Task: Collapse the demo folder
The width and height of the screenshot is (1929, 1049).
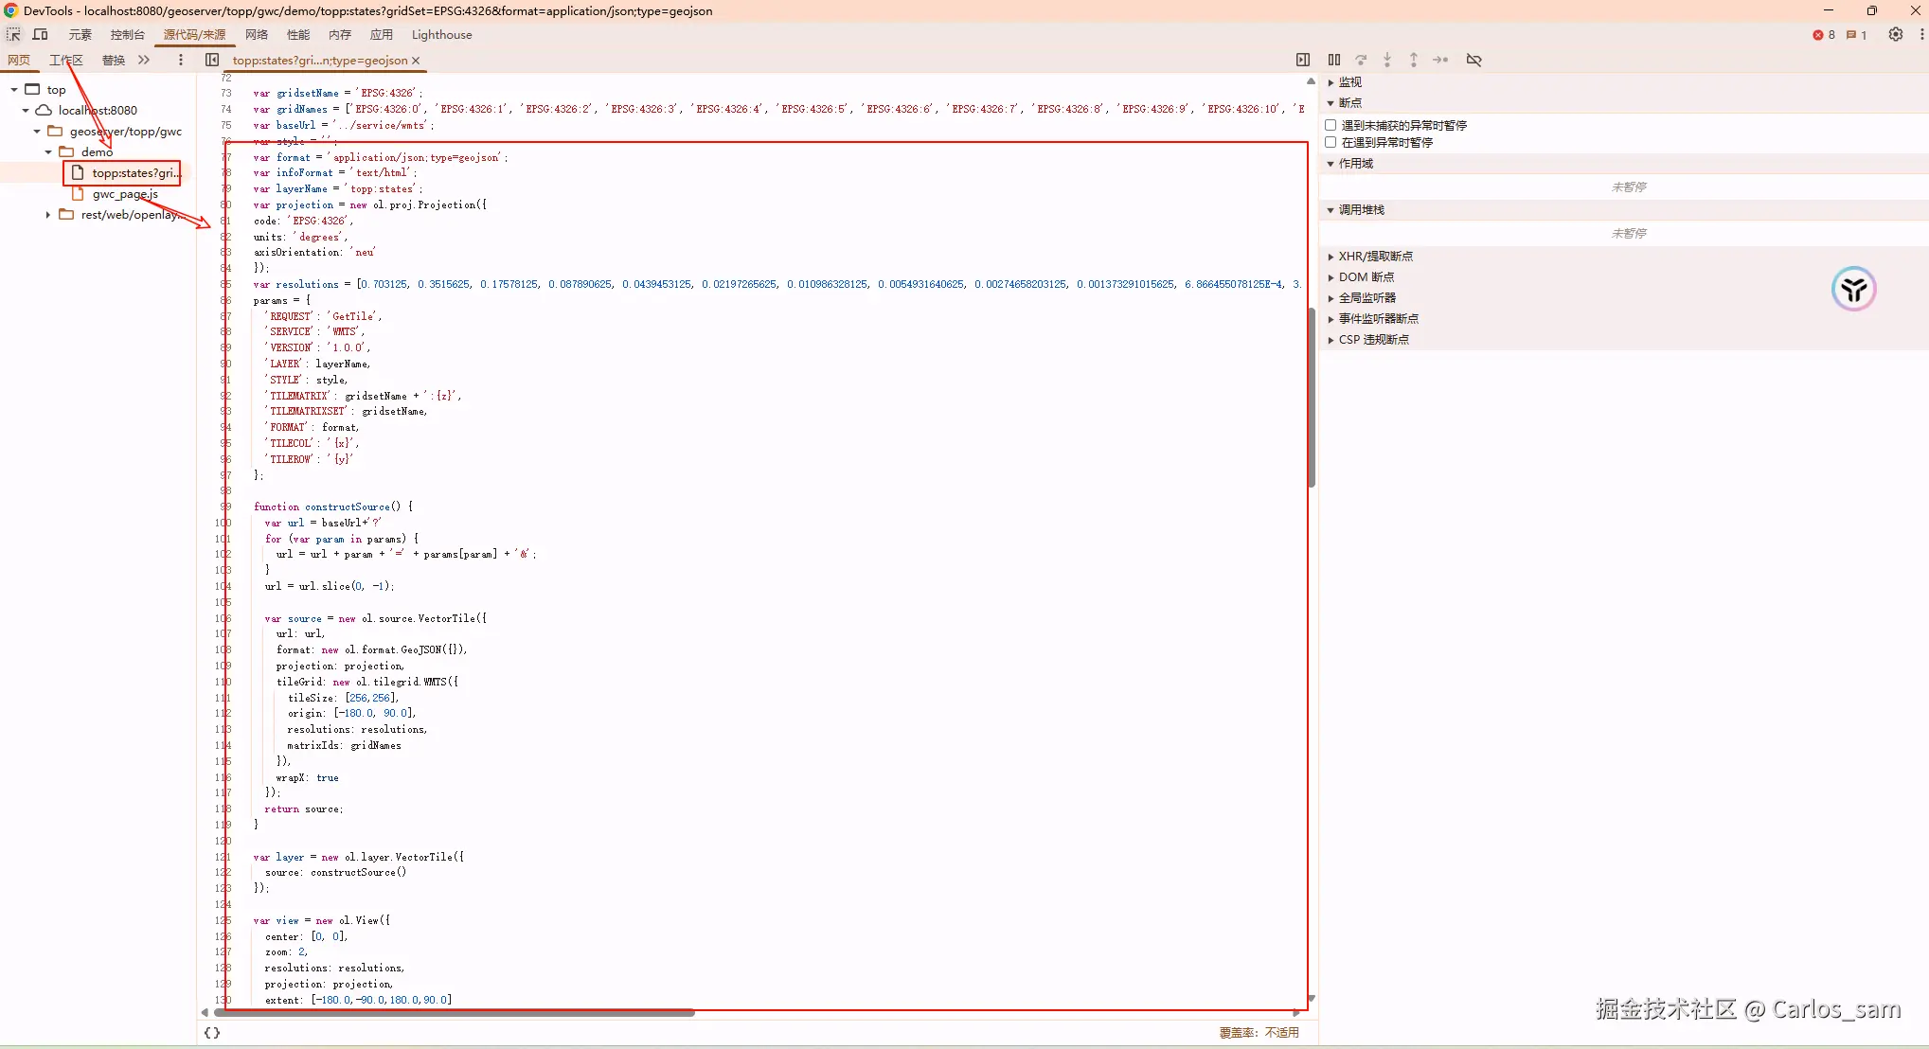Action: [48, 152]
